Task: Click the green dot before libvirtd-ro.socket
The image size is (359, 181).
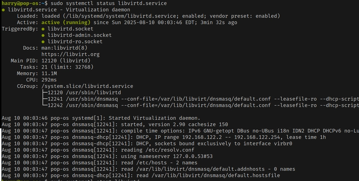Action: pos(43,42)
